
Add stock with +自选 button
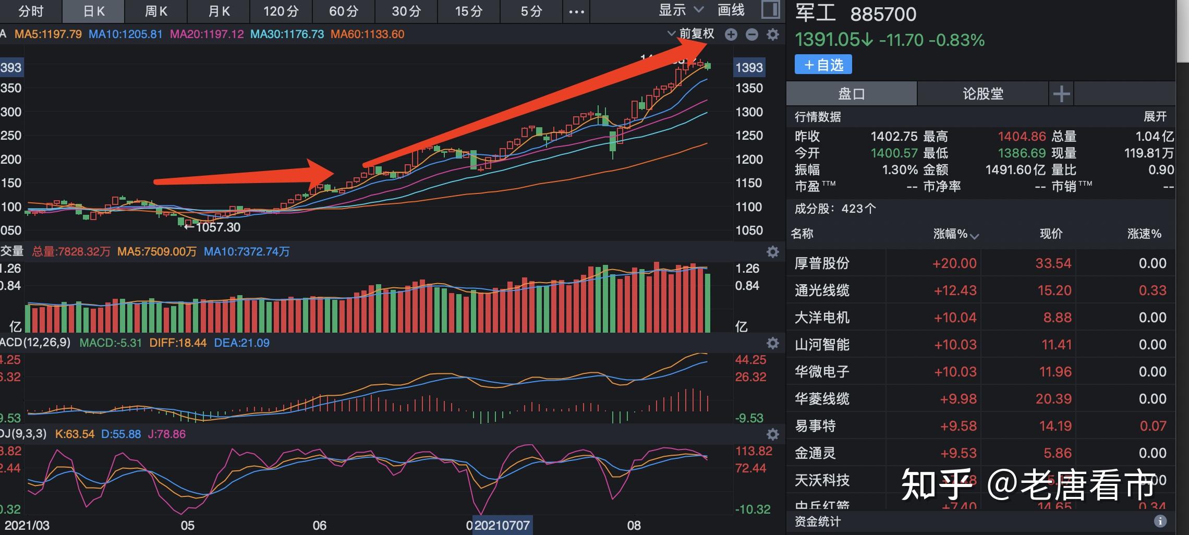click(x=823, y=65)
